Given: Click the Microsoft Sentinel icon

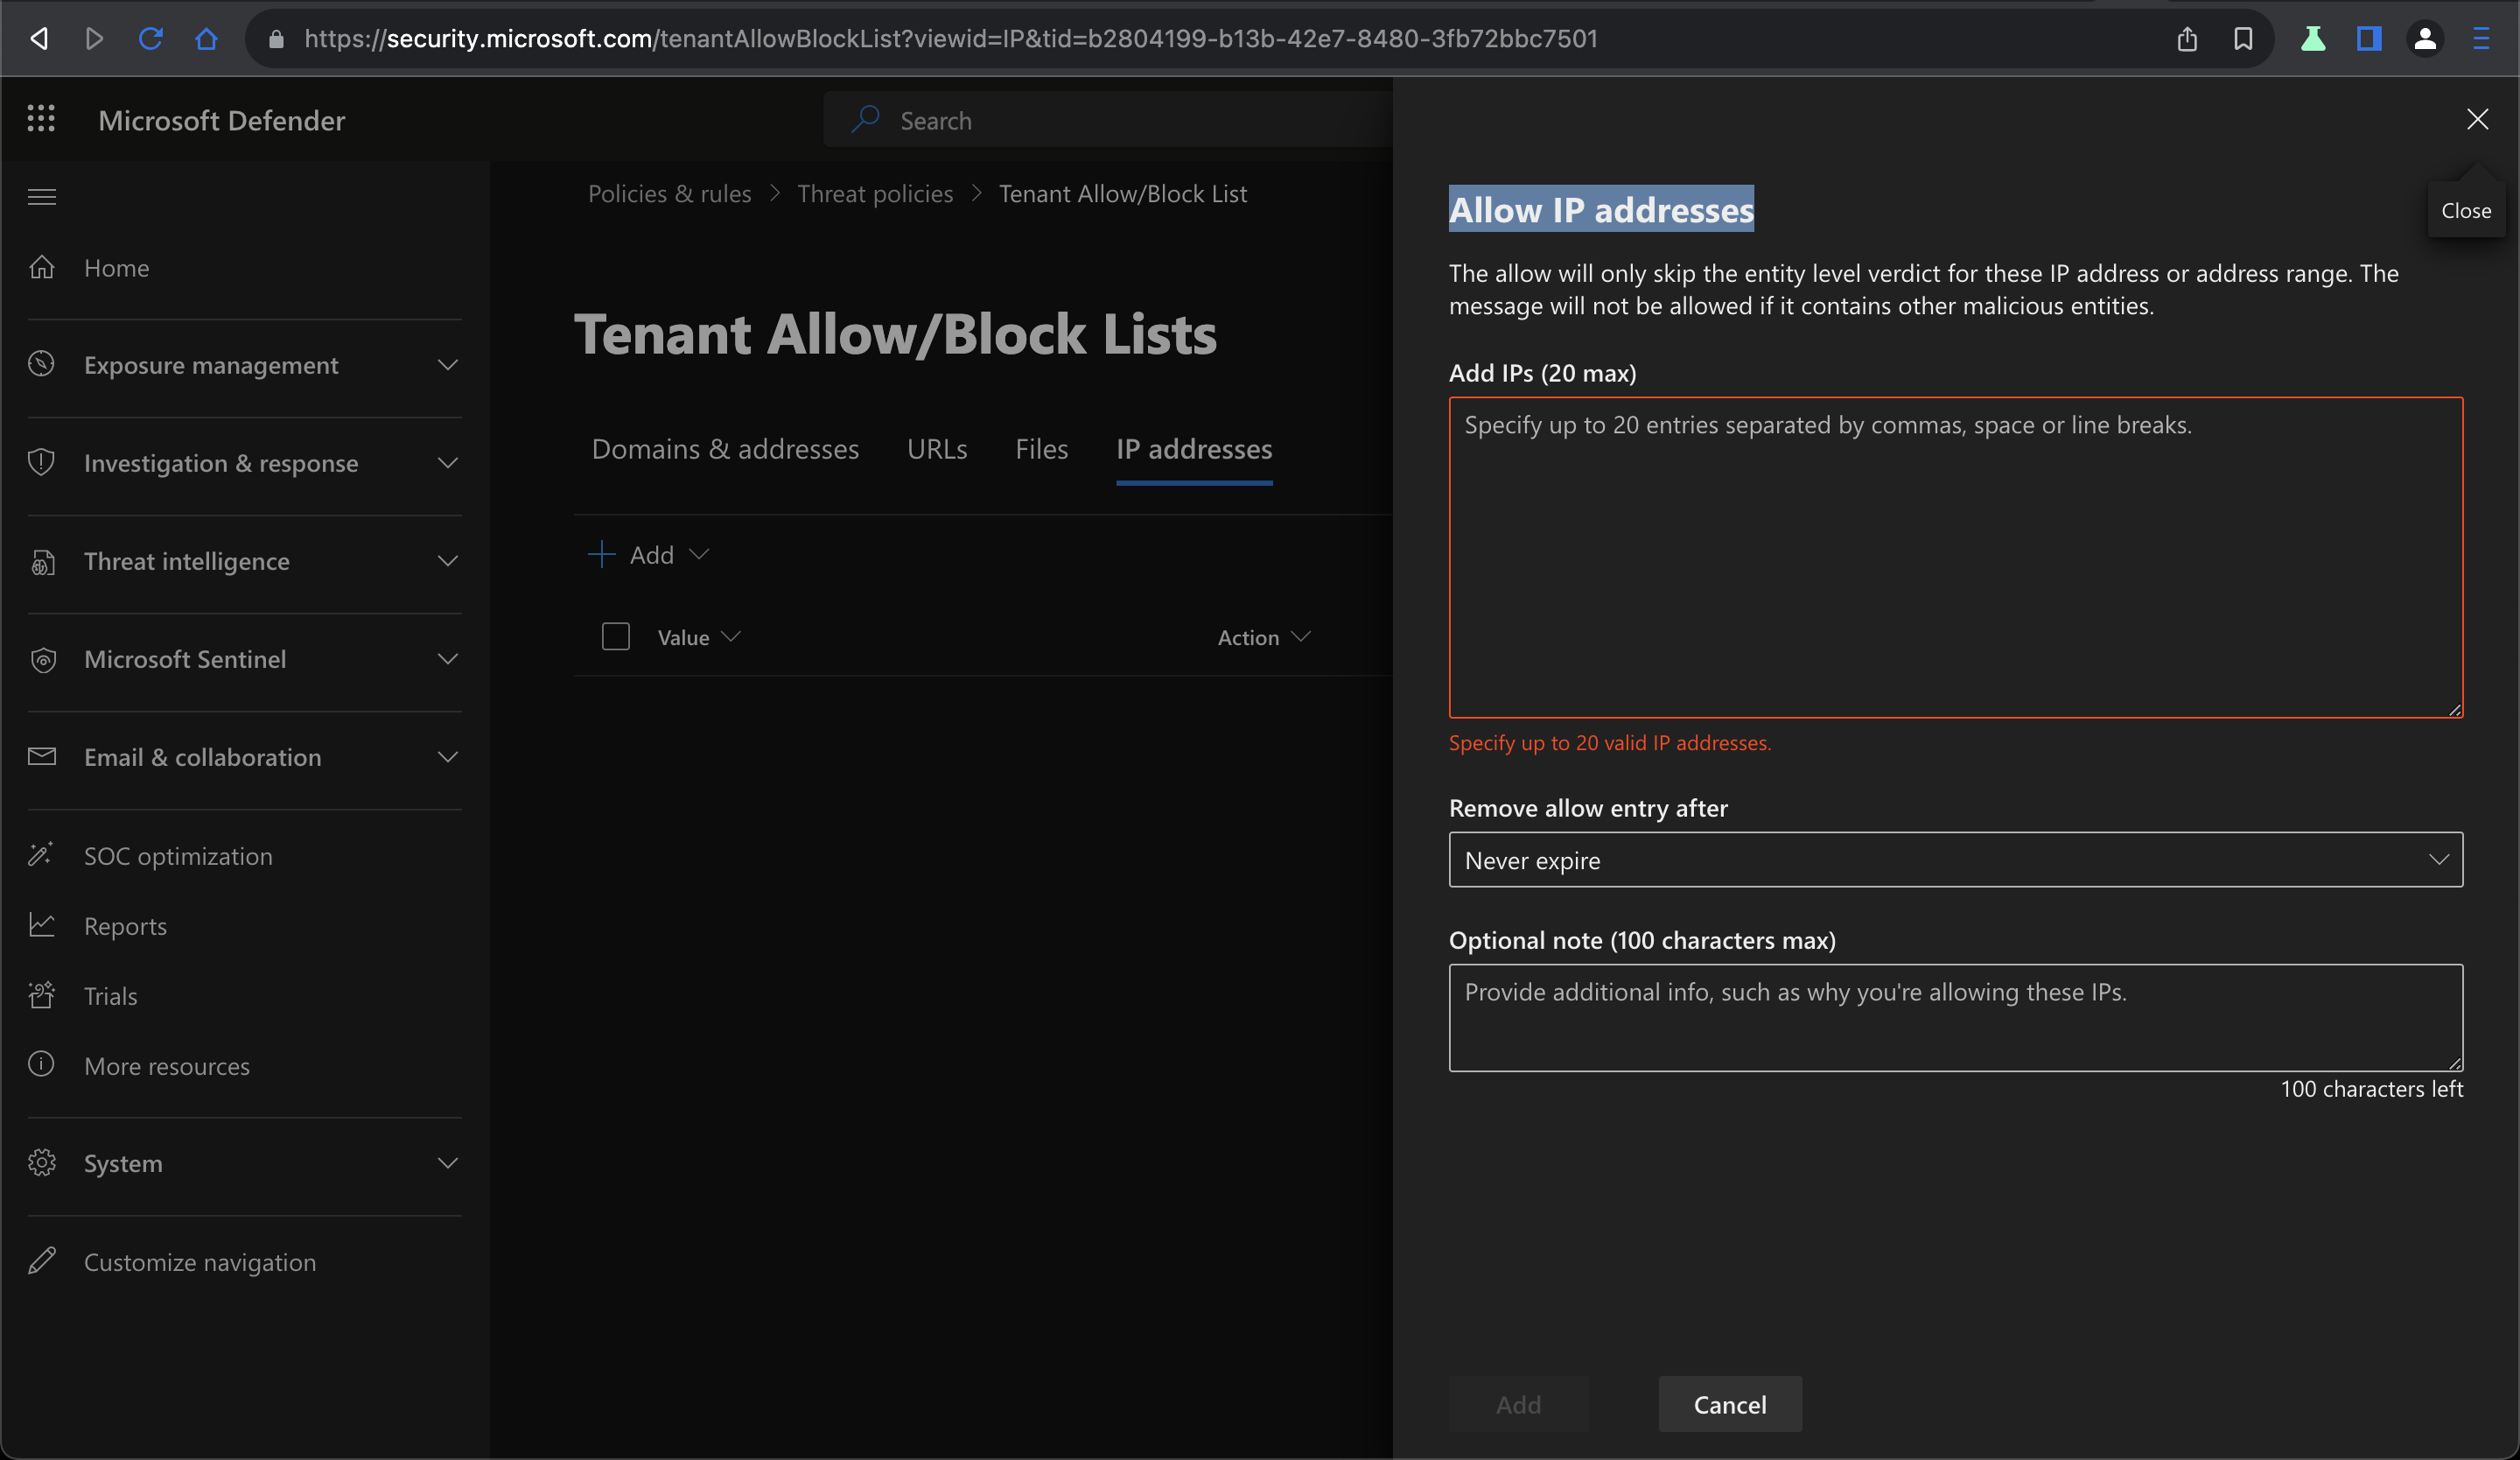Looking at the screenshot, I should [42, 659].
